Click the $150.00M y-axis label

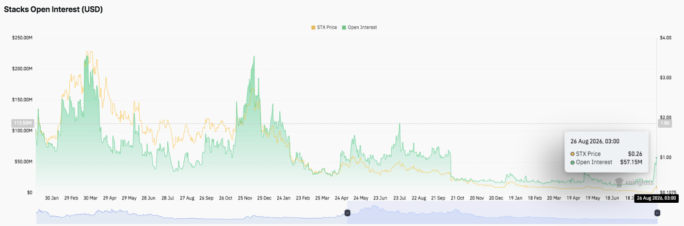tap(22, 100)
